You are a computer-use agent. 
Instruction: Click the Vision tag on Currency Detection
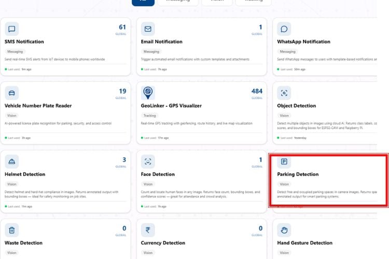148,253
